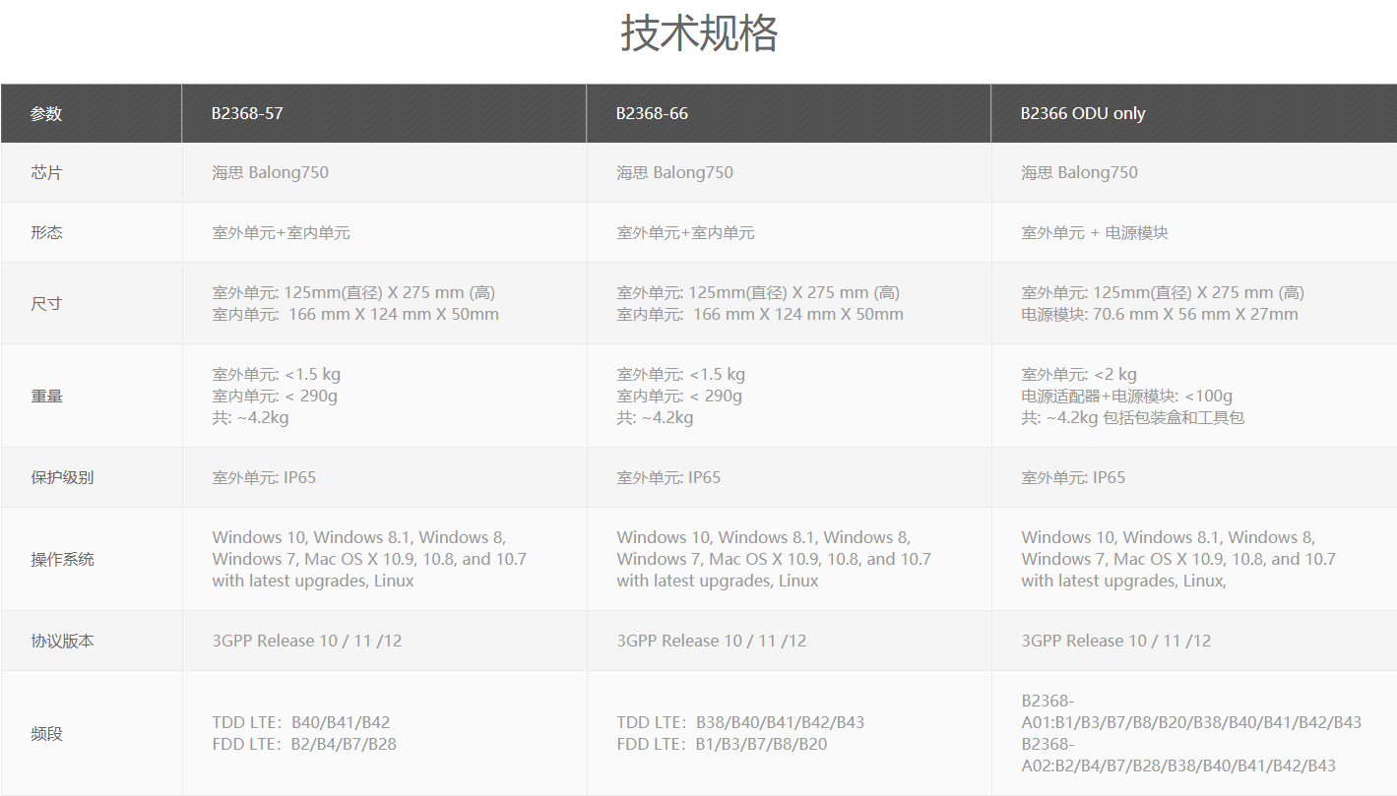Select the B2368-66 重量 cell

[x=790, y=396]
